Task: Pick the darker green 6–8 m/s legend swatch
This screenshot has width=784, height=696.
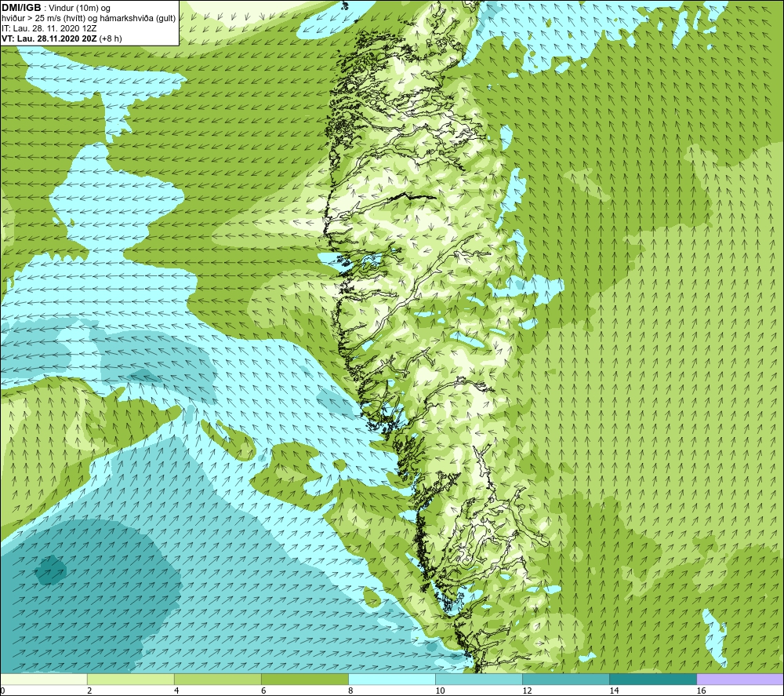Action: pos(305,679)
